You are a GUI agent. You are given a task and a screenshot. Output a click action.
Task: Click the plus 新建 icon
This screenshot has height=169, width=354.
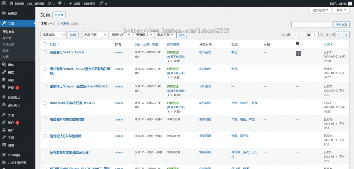point(71,4)
